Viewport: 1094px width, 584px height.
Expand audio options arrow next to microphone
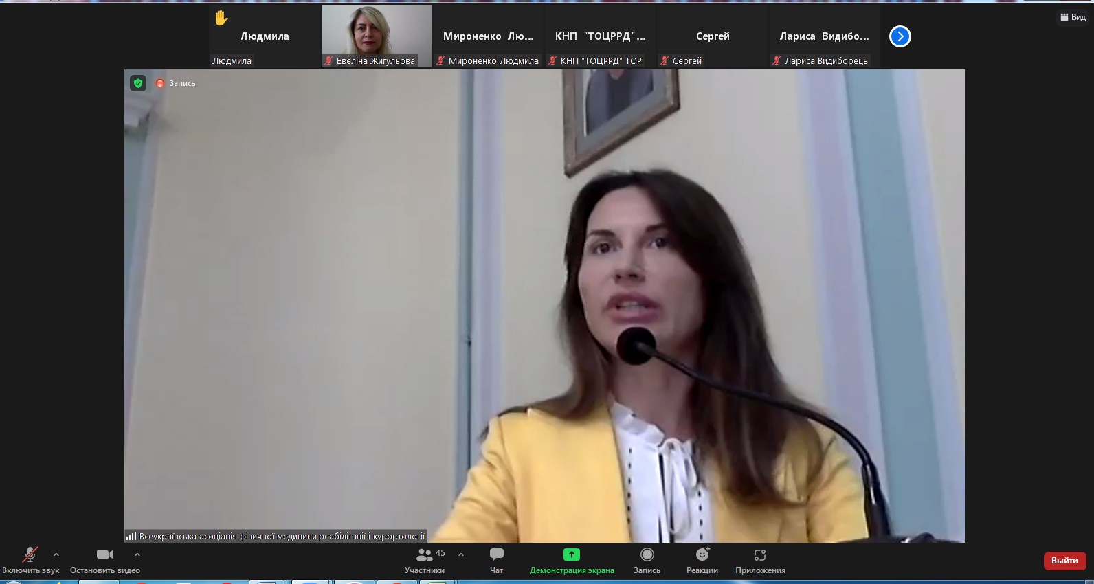click(x=56, y=554)
